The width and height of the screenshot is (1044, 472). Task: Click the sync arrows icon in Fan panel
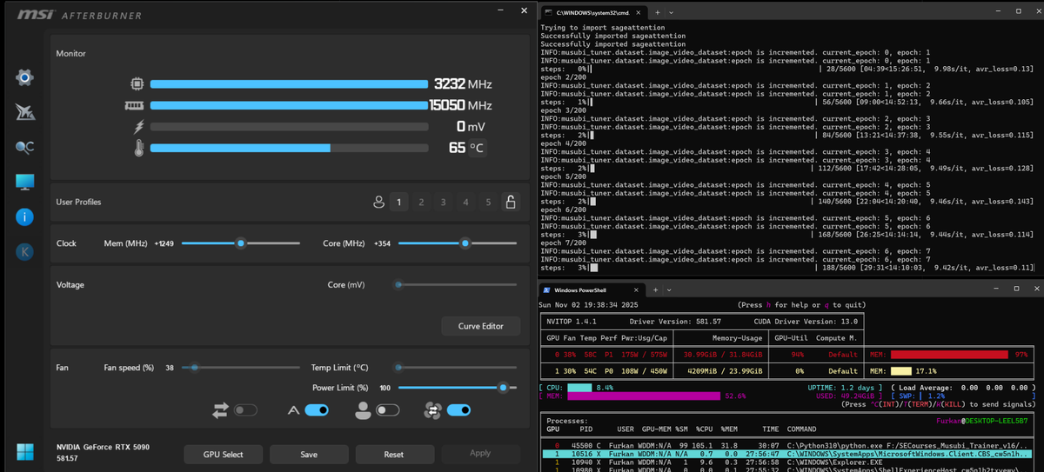click(220, 409)
